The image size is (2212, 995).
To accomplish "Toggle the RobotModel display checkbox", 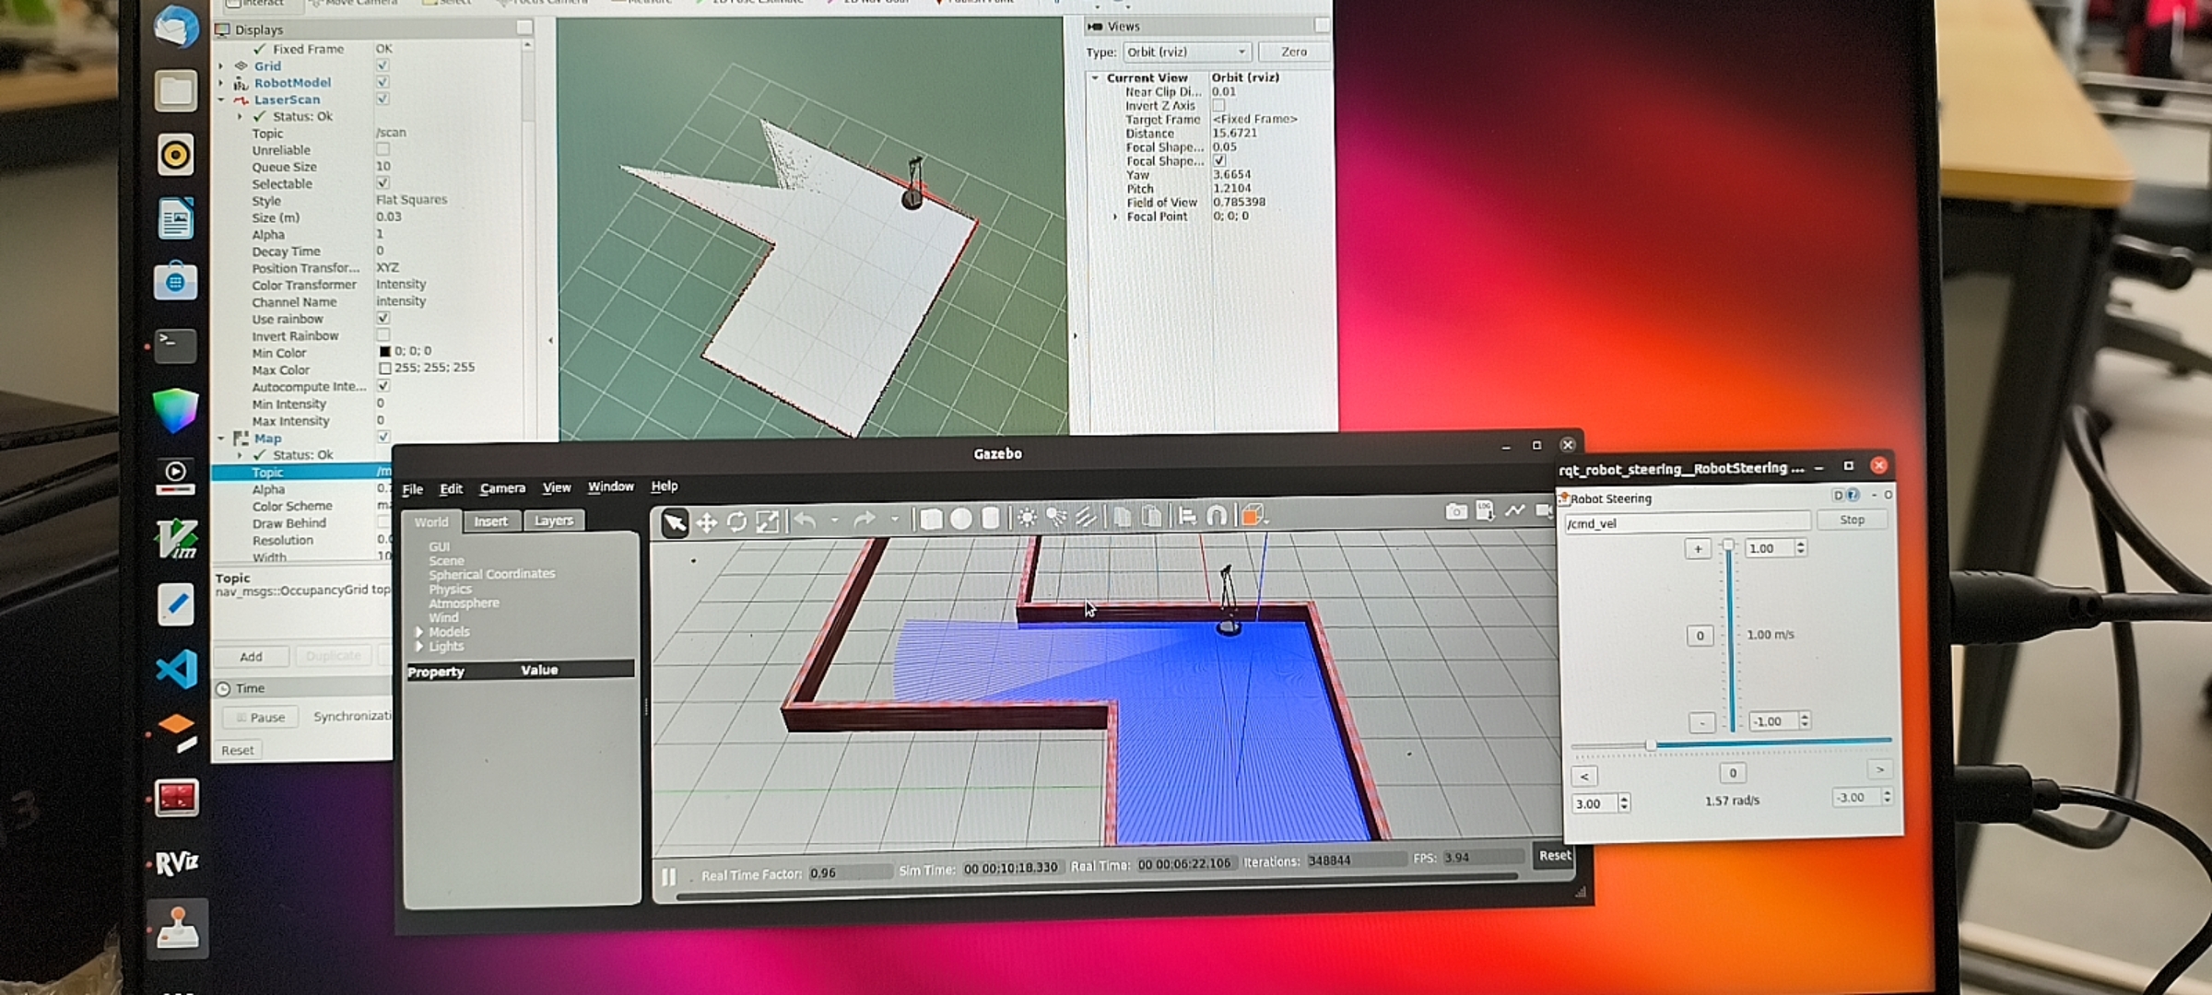I will pos(382,82).
